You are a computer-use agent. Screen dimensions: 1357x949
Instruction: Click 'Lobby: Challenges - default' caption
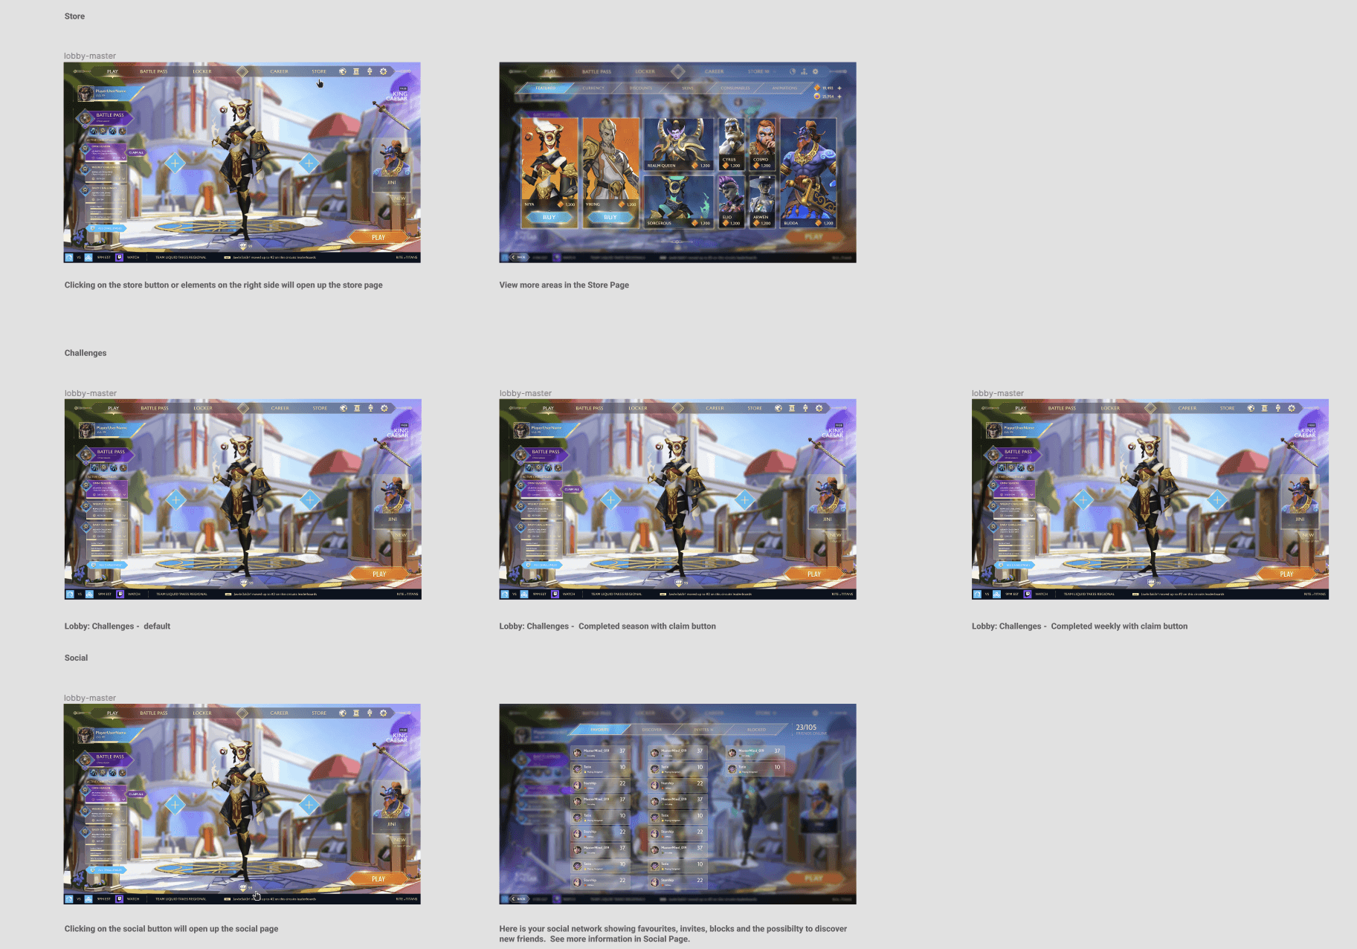pyautogui.click(x=117, y=626)
